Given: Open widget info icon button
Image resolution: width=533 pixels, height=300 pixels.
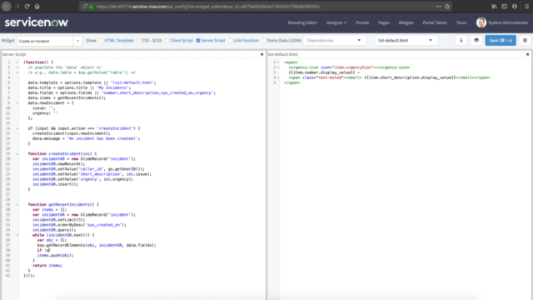Looking at the screenshot, I should coord(461,41).
